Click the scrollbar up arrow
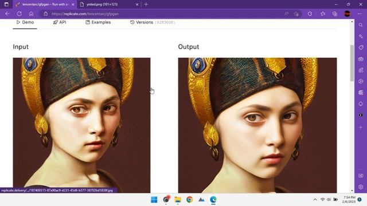This screenshot has height=206, width=367. coord(352,22)
